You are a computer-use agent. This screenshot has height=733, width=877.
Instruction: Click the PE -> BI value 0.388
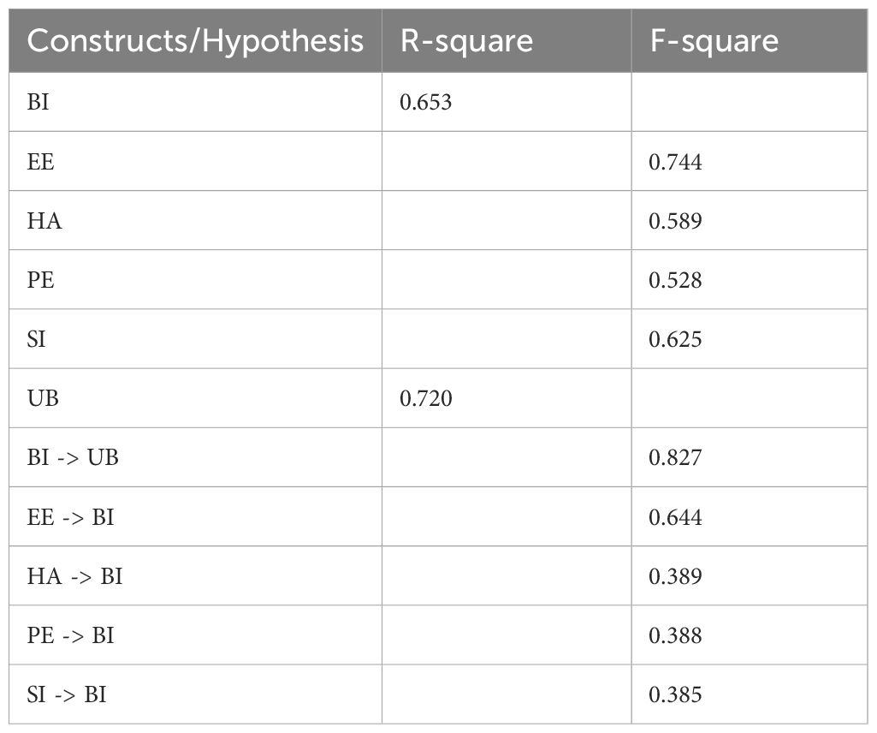(675, 635)
